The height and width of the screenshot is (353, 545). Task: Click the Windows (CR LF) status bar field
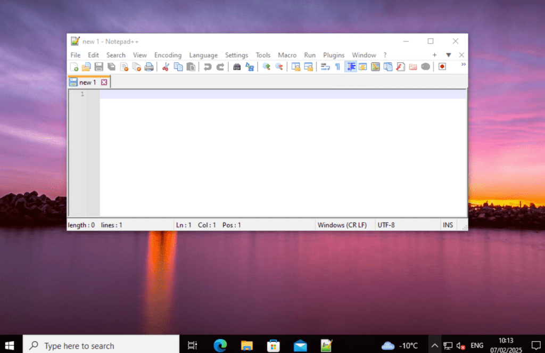pyautogui.click(x=342, y=225)
